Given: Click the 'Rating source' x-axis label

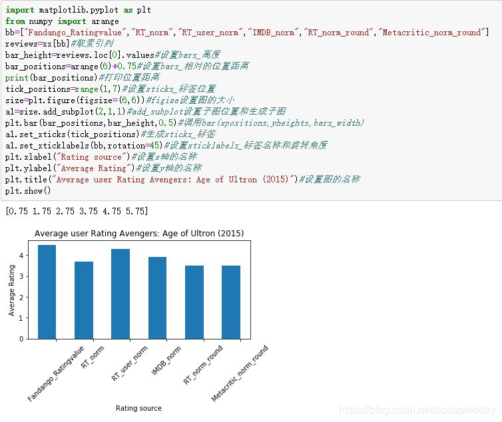Looking at the screenshot, I should 138,408.
